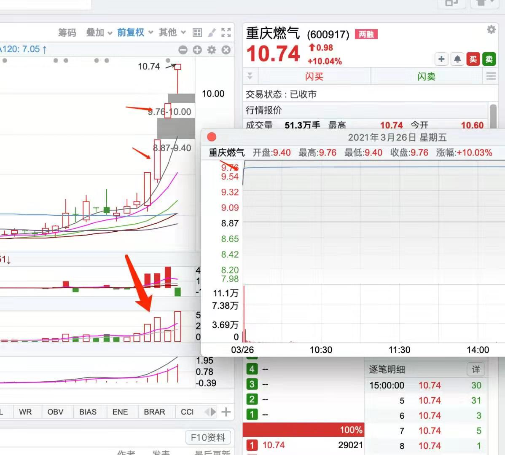Click the buy 1 volume 29021
The width and height of the screenshot is (505, 455).
[x=351, y=445]
